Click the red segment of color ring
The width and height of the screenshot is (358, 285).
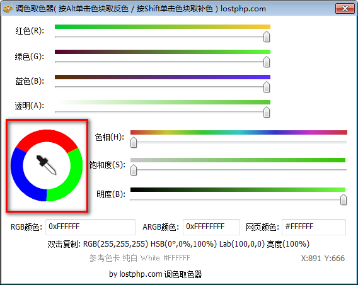pyautogui.click(x=47, y=136)
